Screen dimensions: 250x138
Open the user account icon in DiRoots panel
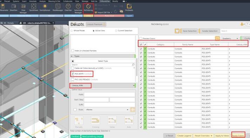[242, 24]
